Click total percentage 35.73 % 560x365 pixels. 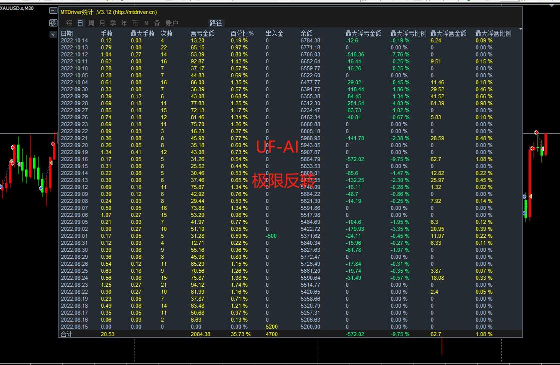coord(241,335)
